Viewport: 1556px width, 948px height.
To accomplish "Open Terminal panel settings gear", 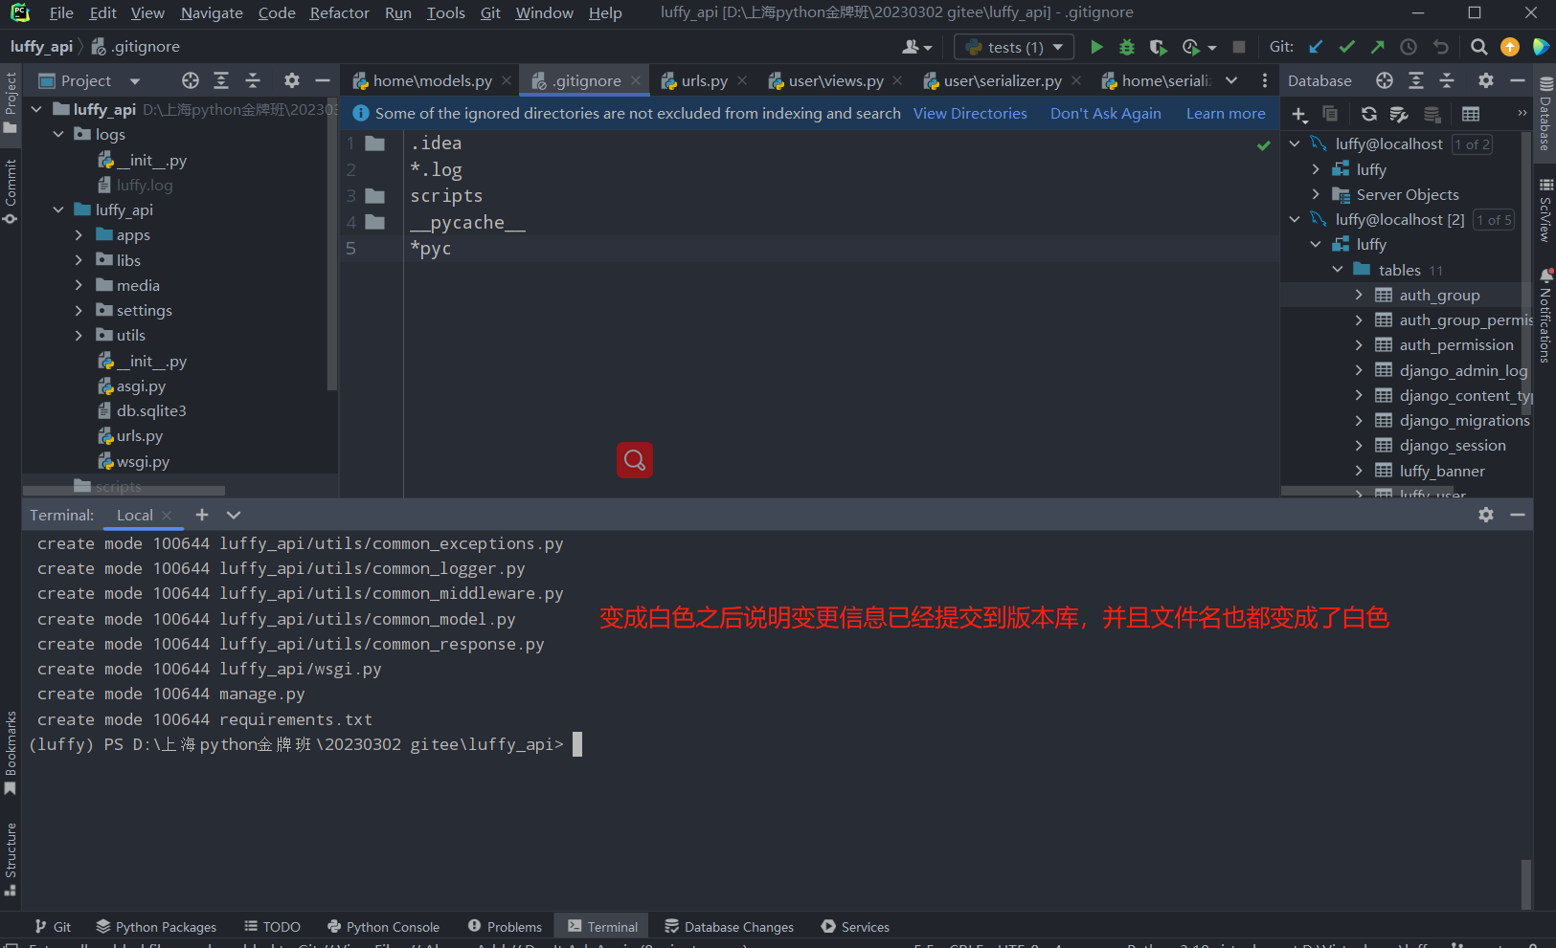I will click(x=1486, y=515).
